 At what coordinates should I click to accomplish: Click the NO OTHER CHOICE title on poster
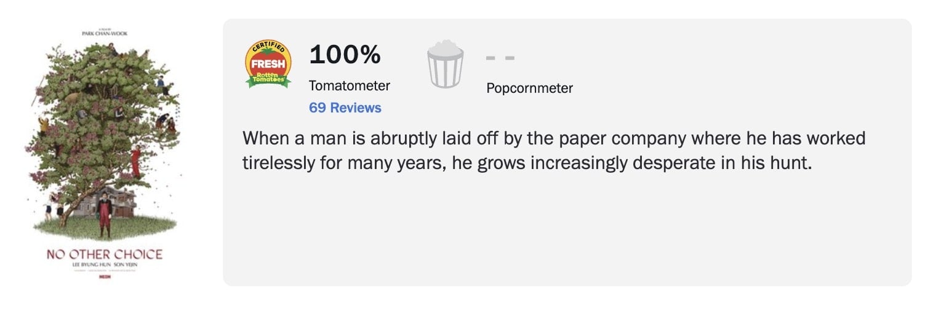pyautogui.click(x=105, y=254)
